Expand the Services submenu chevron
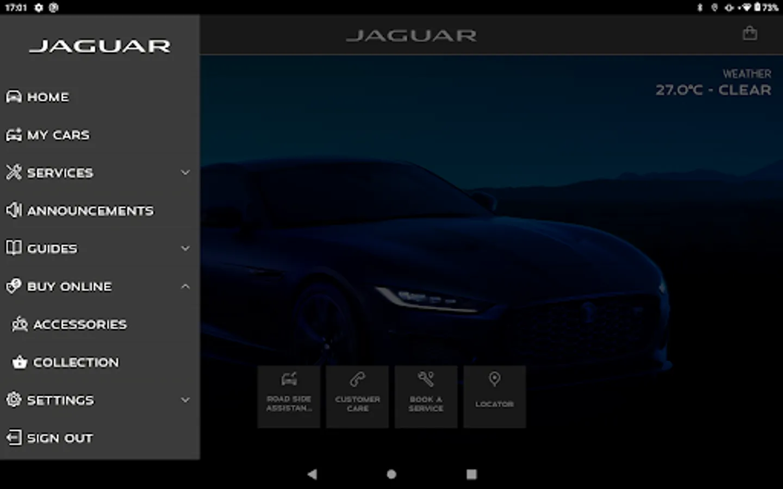Image resolution: width=783 pixels, height=489 pixels. (x=185, y=173)
